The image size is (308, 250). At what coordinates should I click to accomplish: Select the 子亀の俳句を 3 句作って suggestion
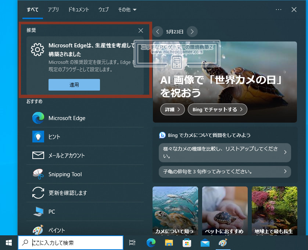click(x=225, y=172)
